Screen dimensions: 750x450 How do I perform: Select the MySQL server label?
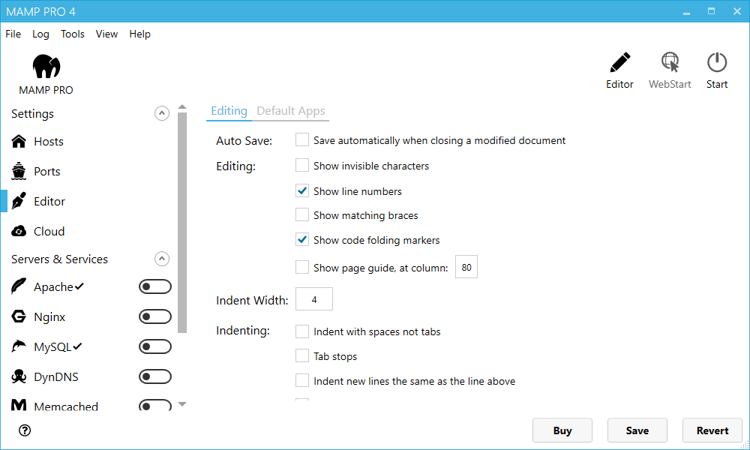coord(52,346)
